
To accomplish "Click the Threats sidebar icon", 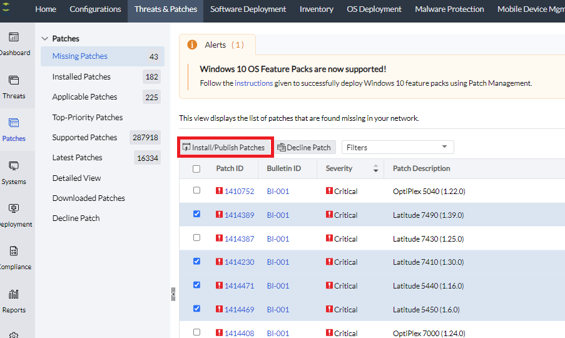I will 14,81.
